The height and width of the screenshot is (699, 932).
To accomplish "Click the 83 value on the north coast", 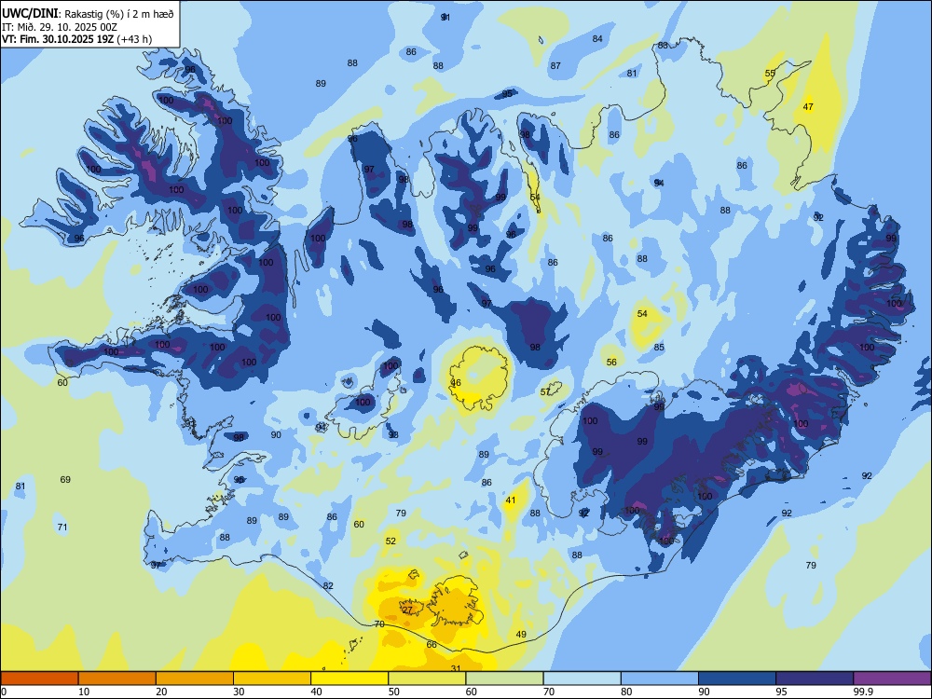I will 663,45.
